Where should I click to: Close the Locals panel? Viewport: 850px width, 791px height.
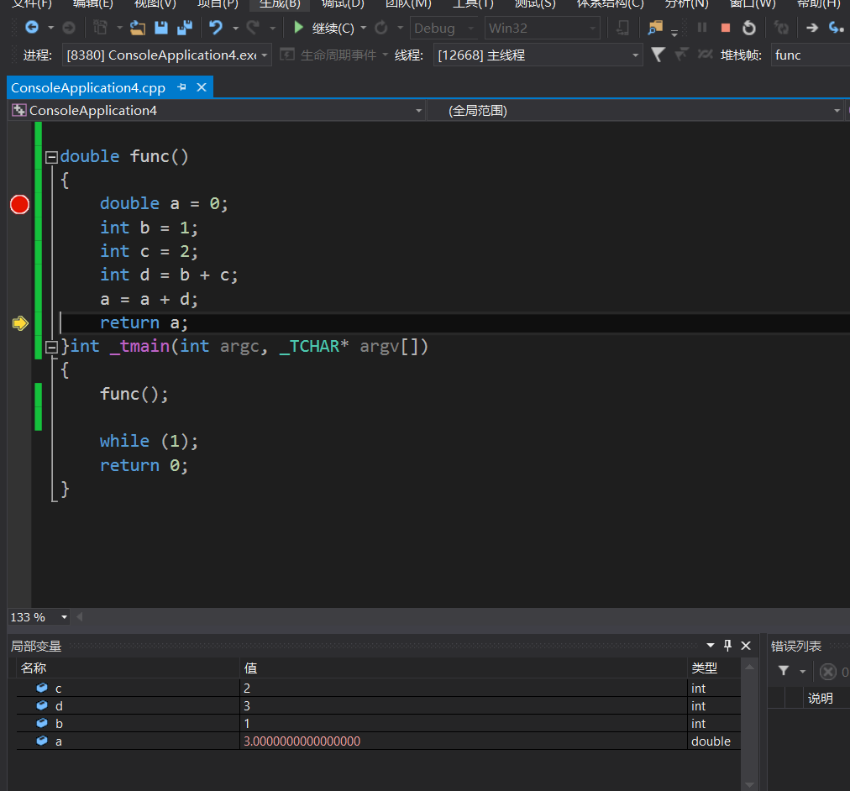746,645
